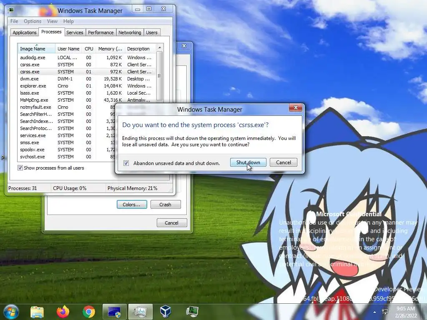Screen dimensions: 427x320
Task: Select the SearchIndexe... process
Action: (x=66, y=121)
